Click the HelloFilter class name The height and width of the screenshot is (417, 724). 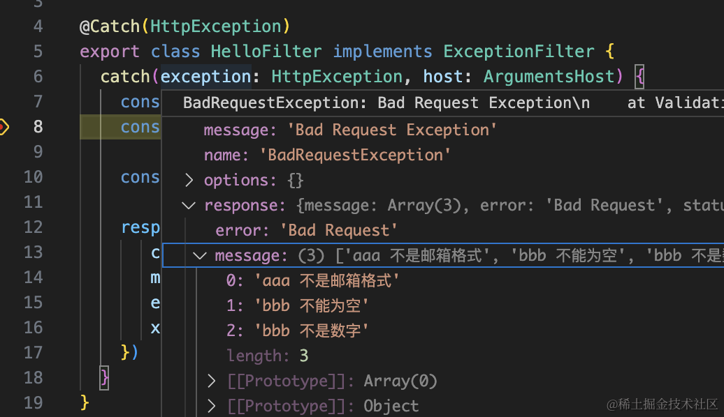[266, 51]
